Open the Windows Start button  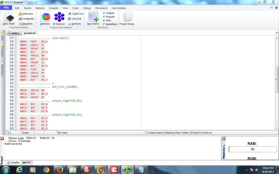6,170
